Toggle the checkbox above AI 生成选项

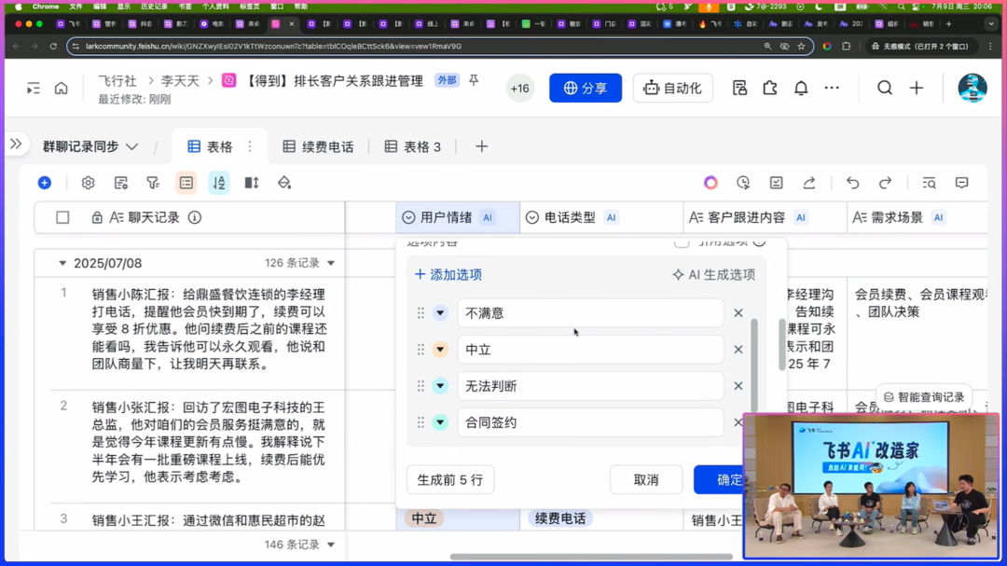point(682,242)
